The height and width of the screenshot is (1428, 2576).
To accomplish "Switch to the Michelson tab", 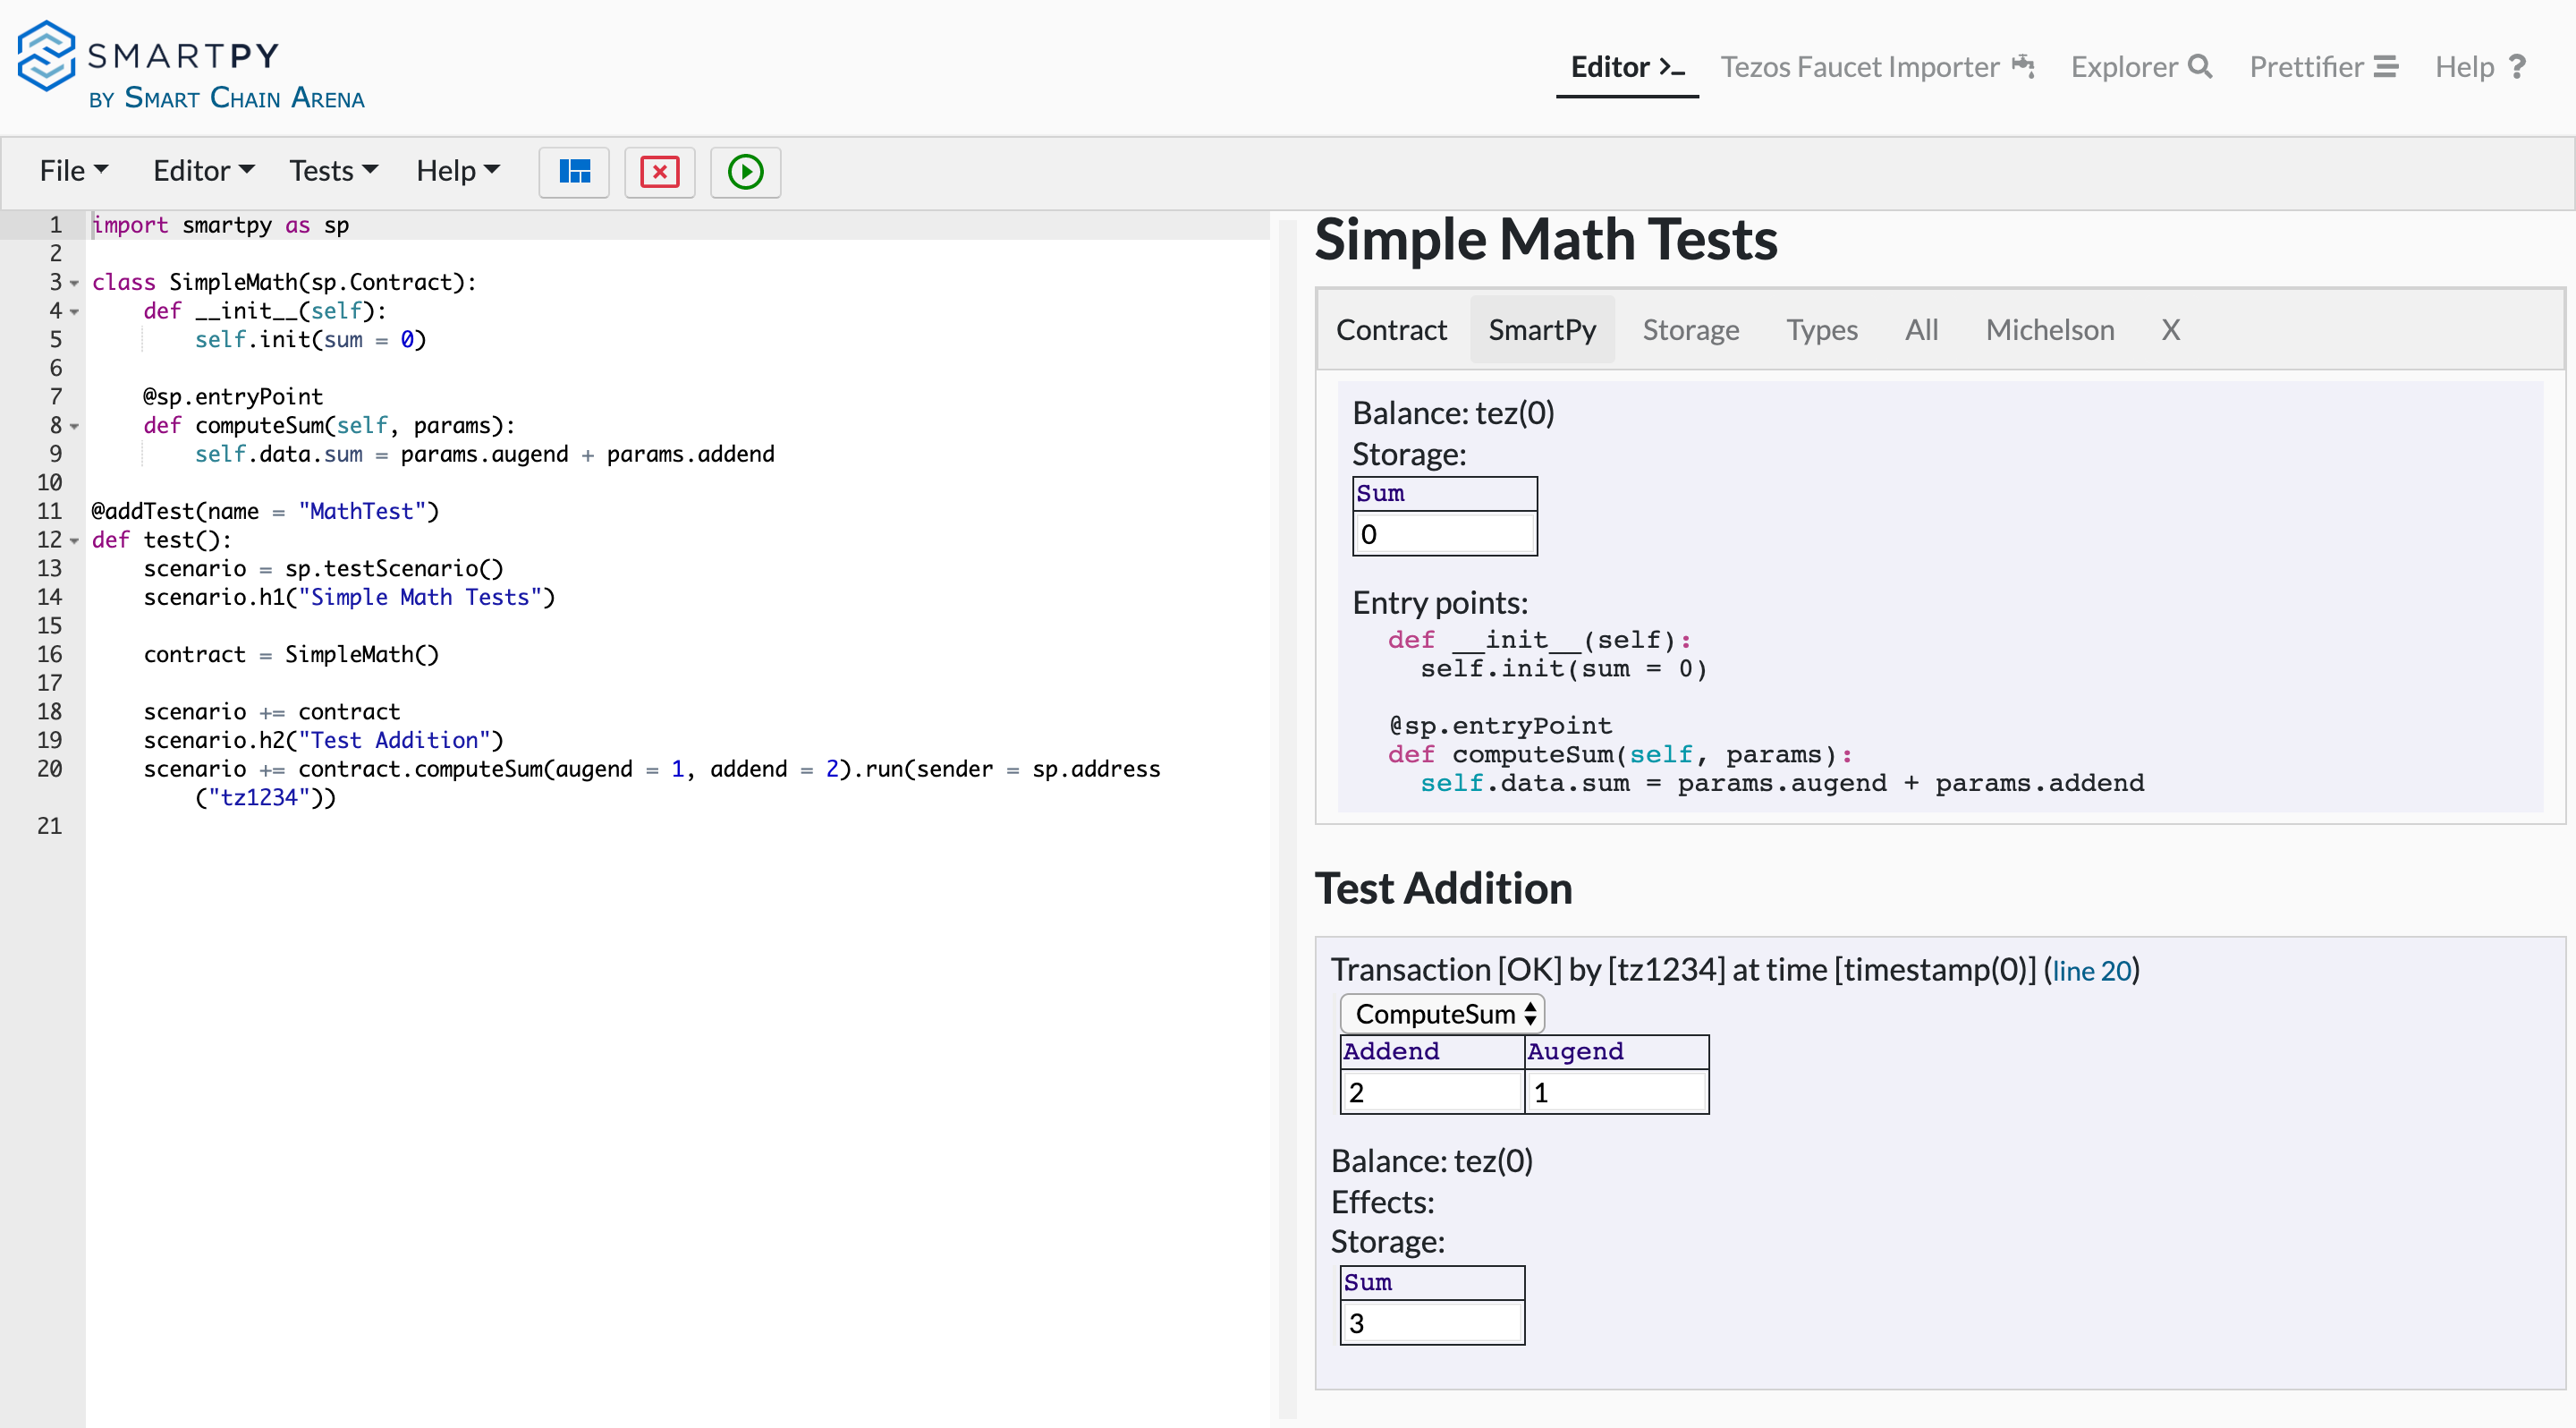I will pyautogui.click(x=2049, y=330).
